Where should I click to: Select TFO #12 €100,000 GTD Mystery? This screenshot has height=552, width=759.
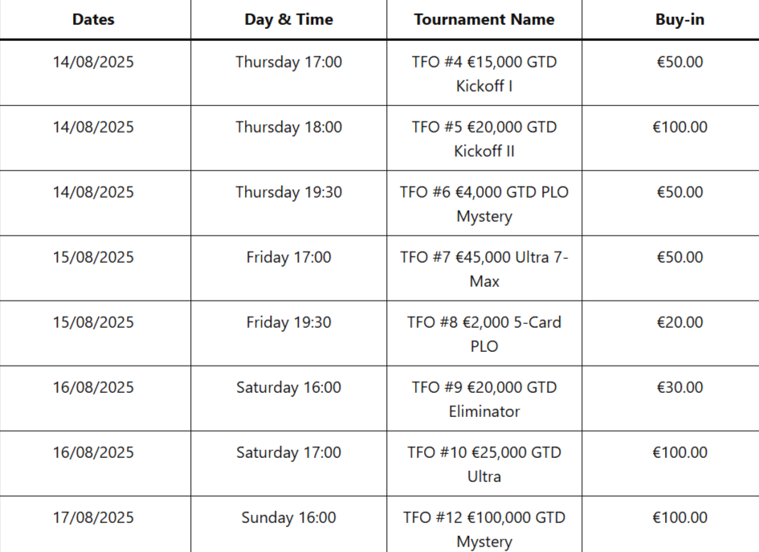point(484,529)
